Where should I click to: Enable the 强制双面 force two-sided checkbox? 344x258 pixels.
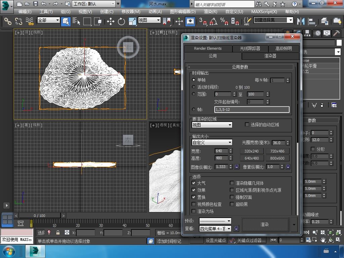(232, 197)
